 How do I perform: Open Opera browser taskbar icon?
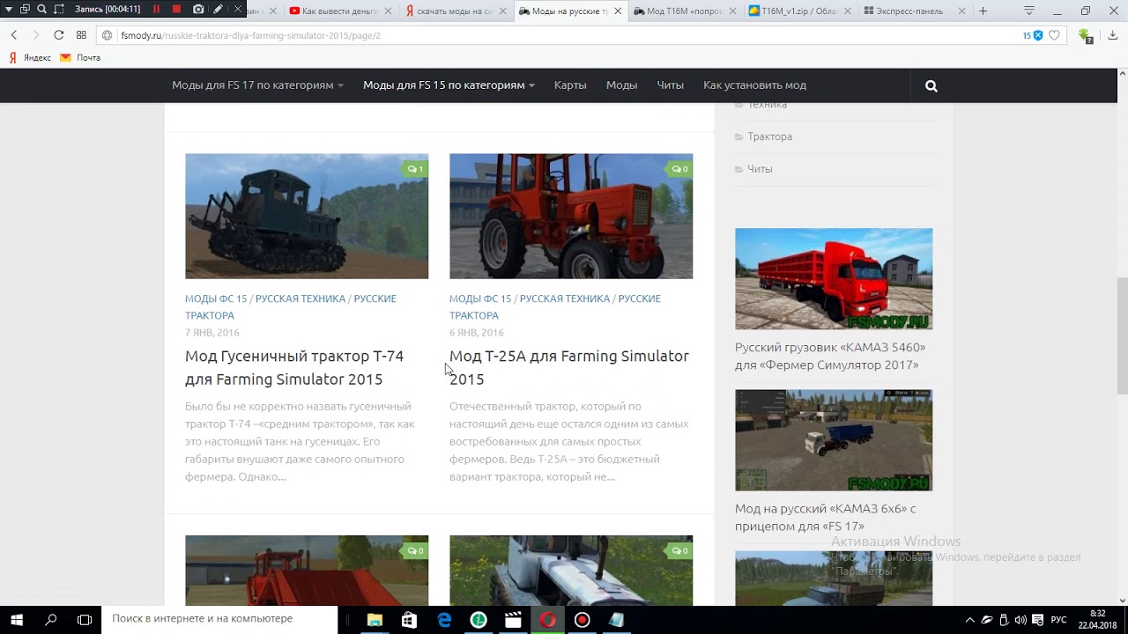[x=547, y=620]
